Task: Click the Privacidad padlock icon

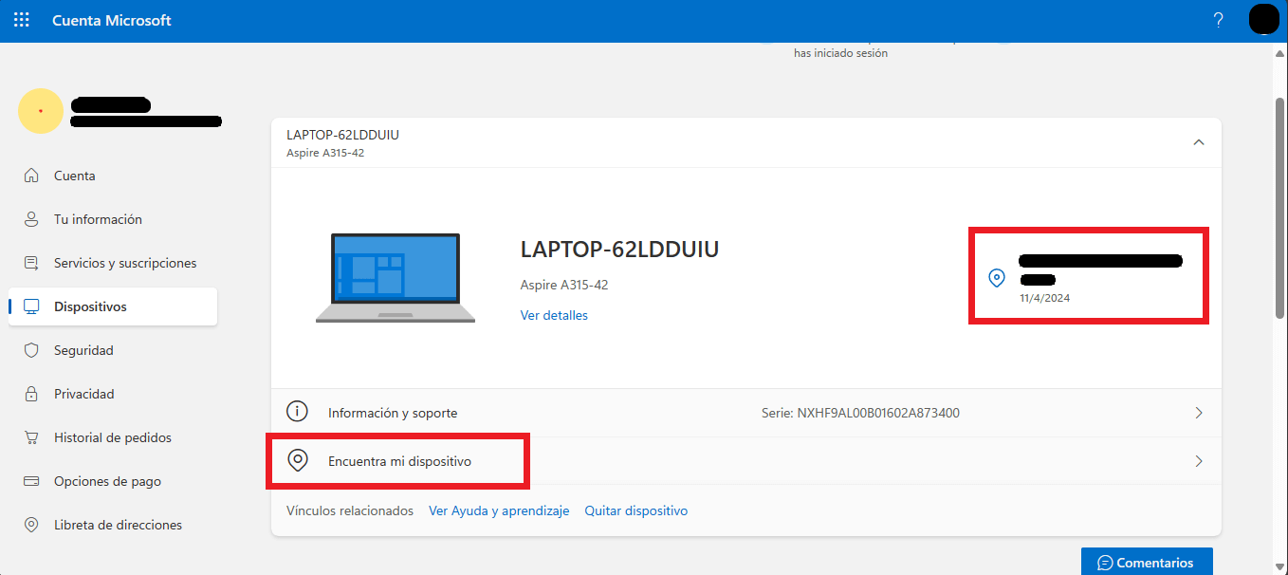Action: [x=31, y=394]
